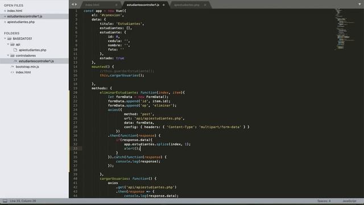364x205 pixels.
Task: Click the BASEDATOS1 folder icon
Action: 9,39
